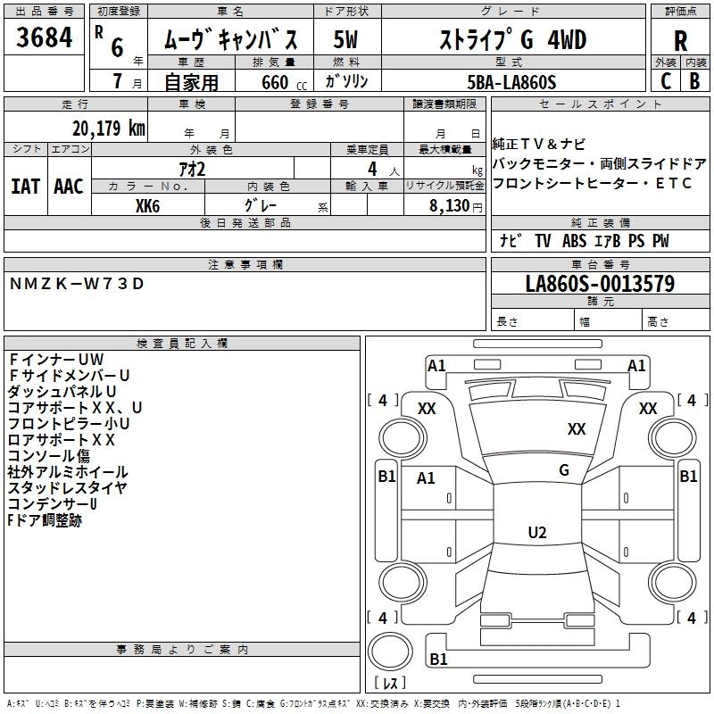Viewport: 714px width, 714px height.
Task: Click the スタッドレスタイヤ inspector note
Action: click(x=67, y=487)
